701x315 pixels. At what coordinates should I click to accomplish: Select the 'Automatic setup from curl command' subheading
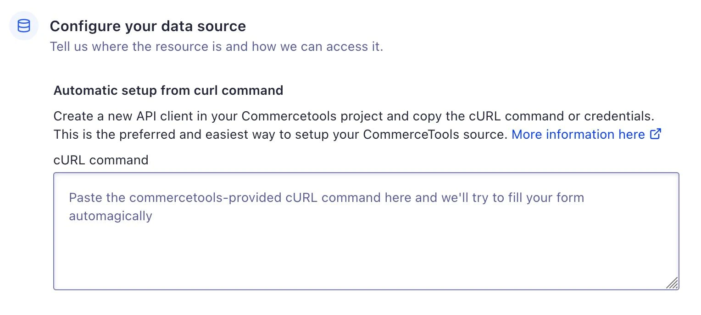(x=168, y=90)
